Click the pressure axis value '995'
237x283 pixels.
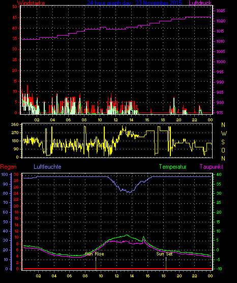pos(220,72)
